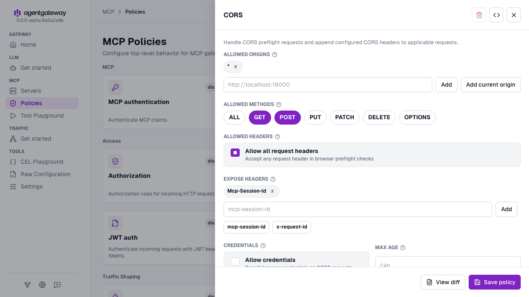529x297 pixels.
Task: Enable the OPTIONS method
Action: tap(417, 117)
